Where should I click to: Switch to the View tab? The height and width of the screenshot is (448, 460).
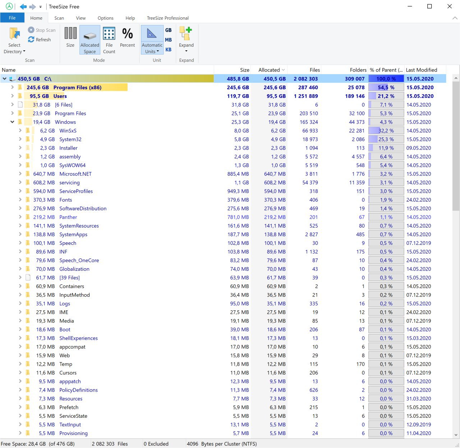(x=81, y=18)
